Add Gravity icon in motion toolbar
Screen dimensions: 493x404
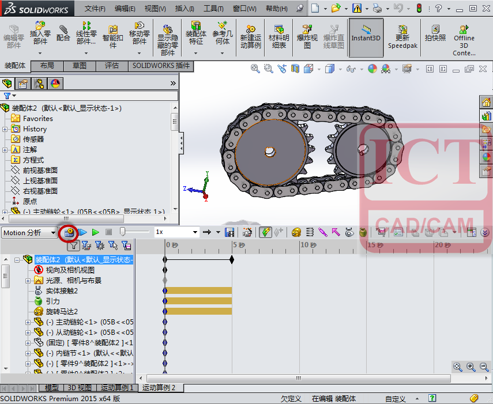363,232
